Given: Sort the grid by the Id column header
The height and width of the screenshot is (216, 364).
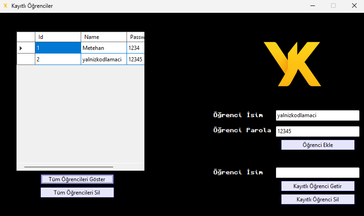Looking at the screenshot, I should pos(58,37).
